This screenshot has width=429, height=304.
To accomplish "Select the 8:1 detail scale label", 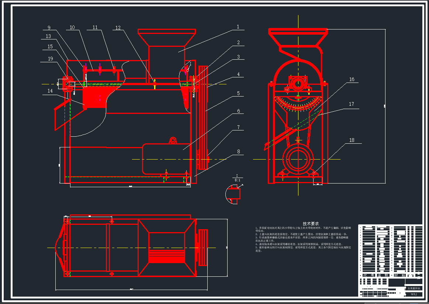I will (238, 180).
